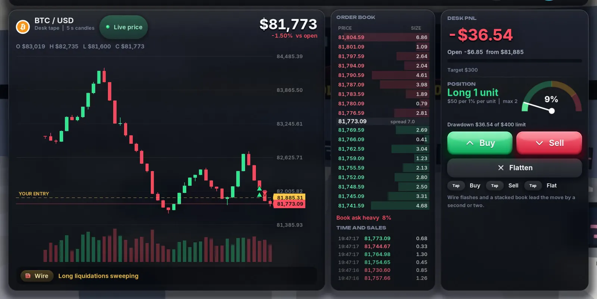Click the drawdown gauge knob showing 9%
Image resolution: width=597 pixels, height=299 pixels.
tap(552, 111)
